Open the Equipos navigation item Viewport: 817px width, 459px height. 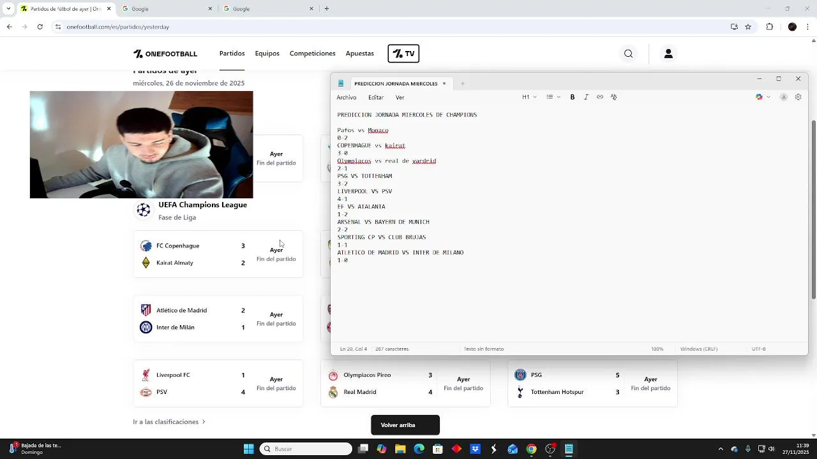pyautogui.click(x=267, y=54)
